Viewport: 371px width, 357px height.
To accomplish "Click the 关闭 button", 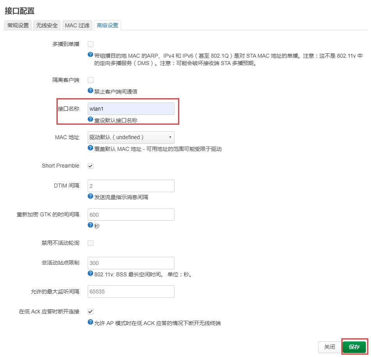I will 329,347.
